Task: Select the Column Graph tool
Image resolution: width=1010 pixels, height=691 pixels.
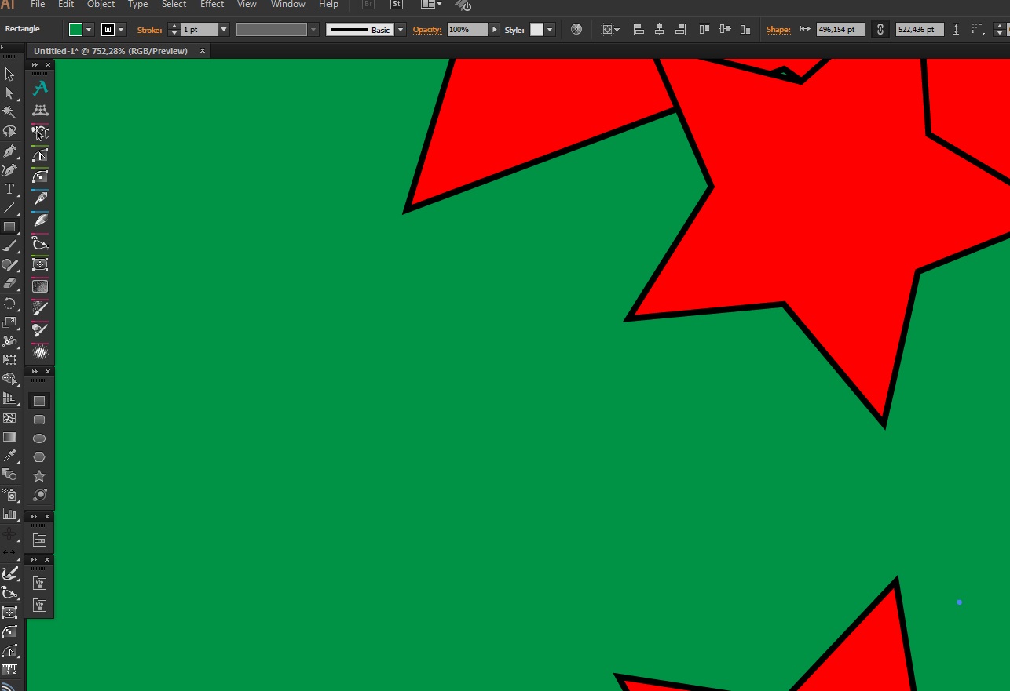Action: click(x=9, y=515)
